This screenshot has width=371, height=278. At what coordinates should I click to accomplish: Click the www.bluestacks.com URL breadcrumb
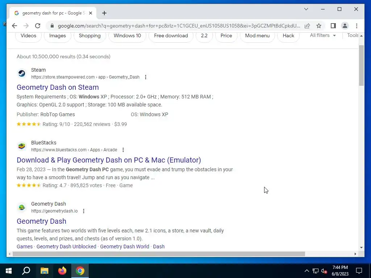coord(74,150)
